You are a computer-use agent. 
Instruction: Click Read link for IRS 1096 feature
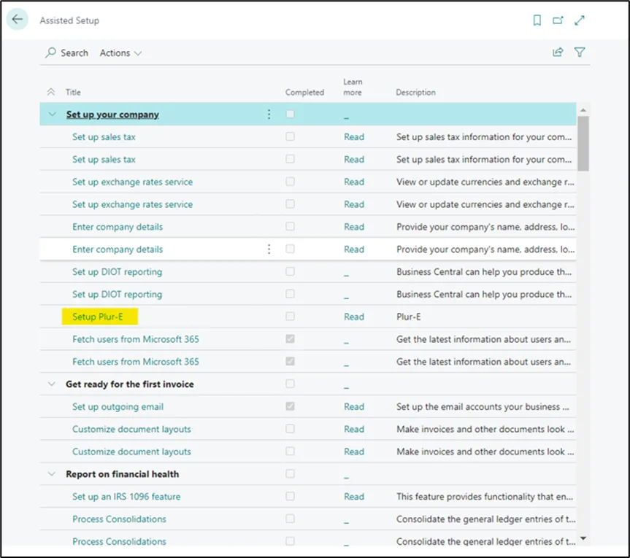click(x=354, y=497)
